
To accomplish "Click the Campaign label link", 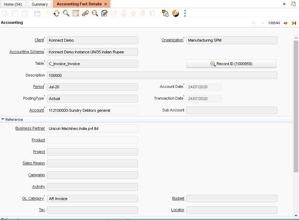I will (37, 175).
